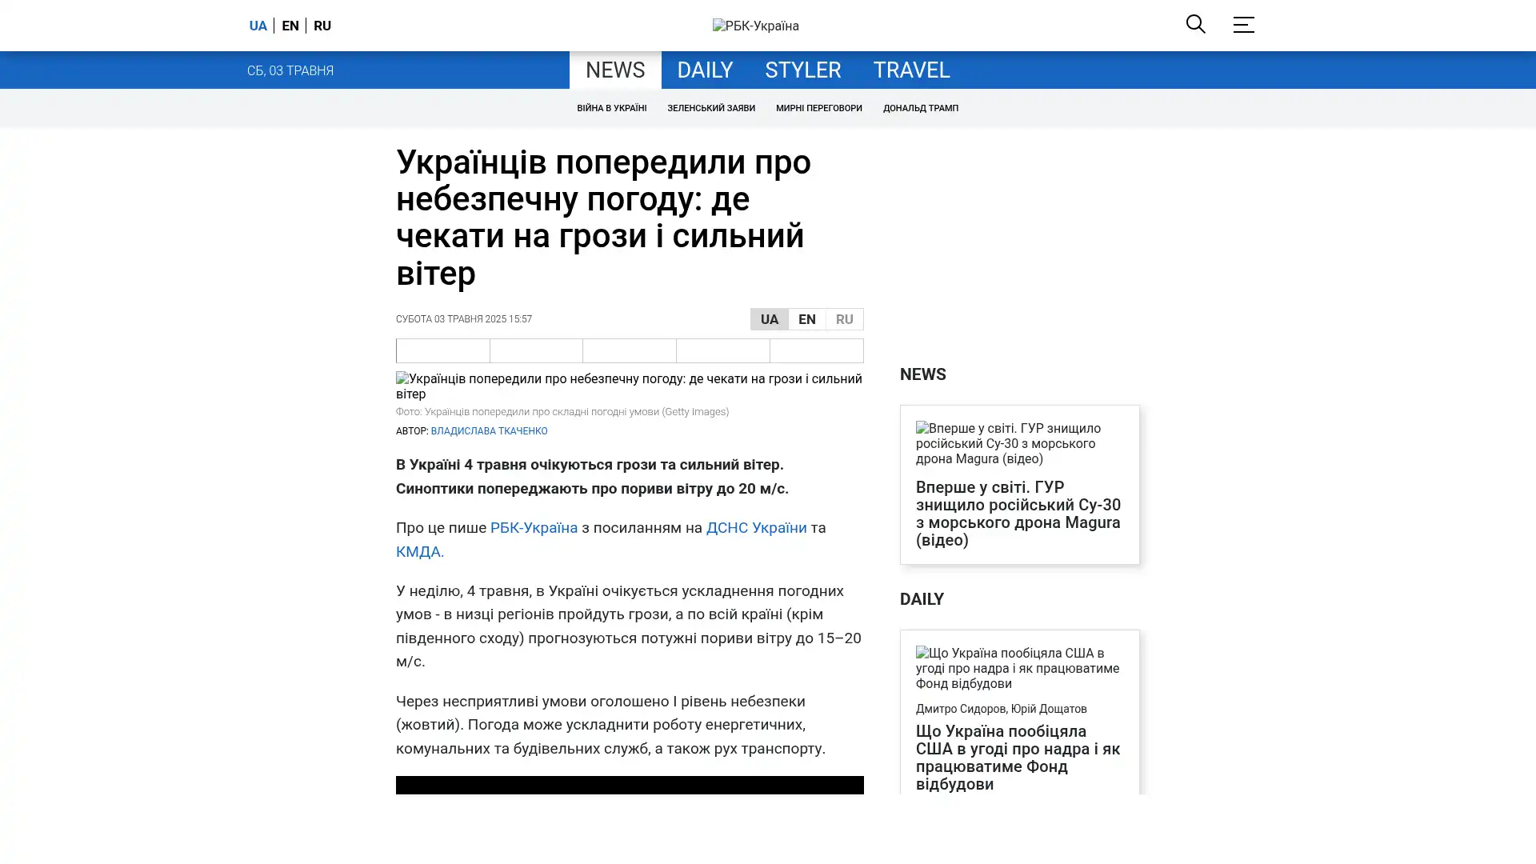Click the РБК-Україна logo
Image resolution: width=1536 pixels, height=864 pixels.
(755, 26)
